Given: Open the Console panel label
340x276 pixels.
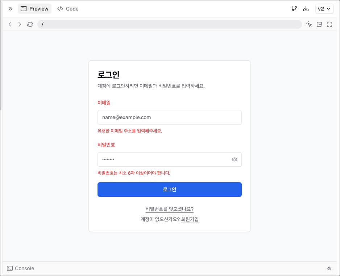Looking at the screenshot, I should pos(25,268).
